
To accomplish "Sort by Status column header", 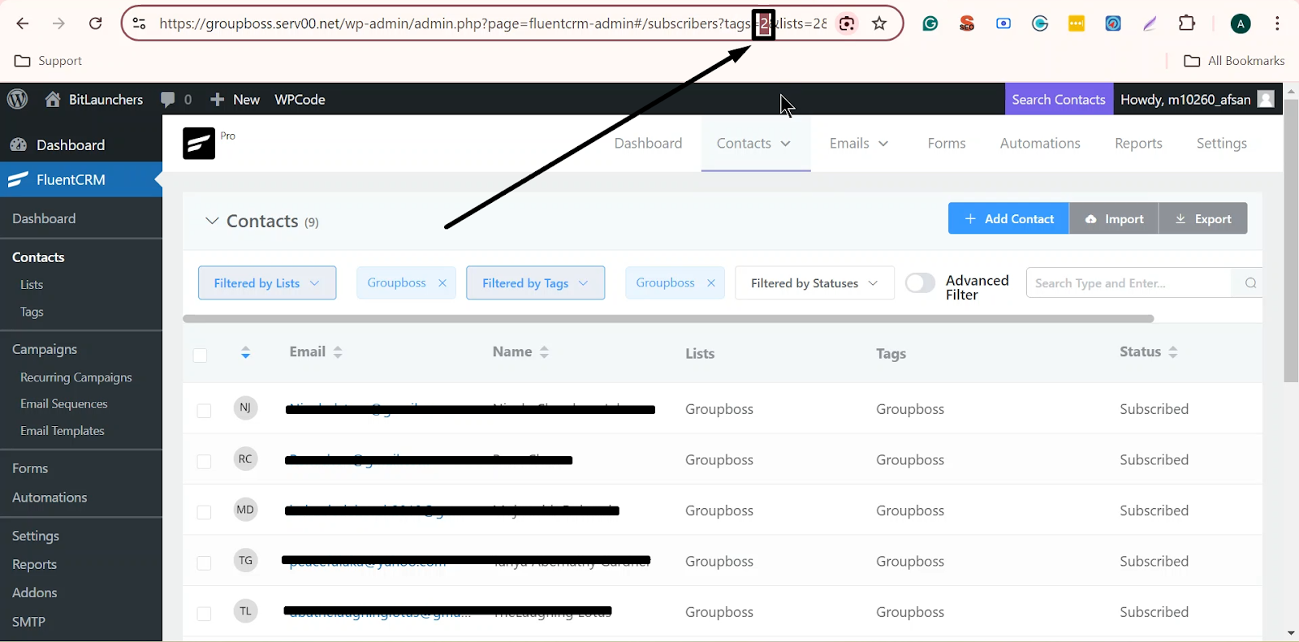I will (x=1148, y=351).
